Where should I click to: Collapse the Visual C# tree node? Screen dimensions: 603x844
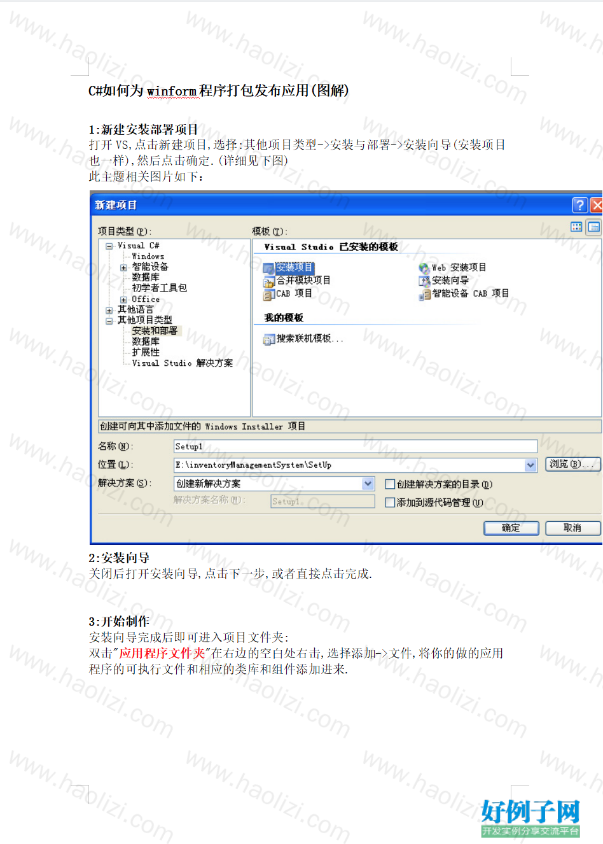pyautogui.click(x=109, y=246)
